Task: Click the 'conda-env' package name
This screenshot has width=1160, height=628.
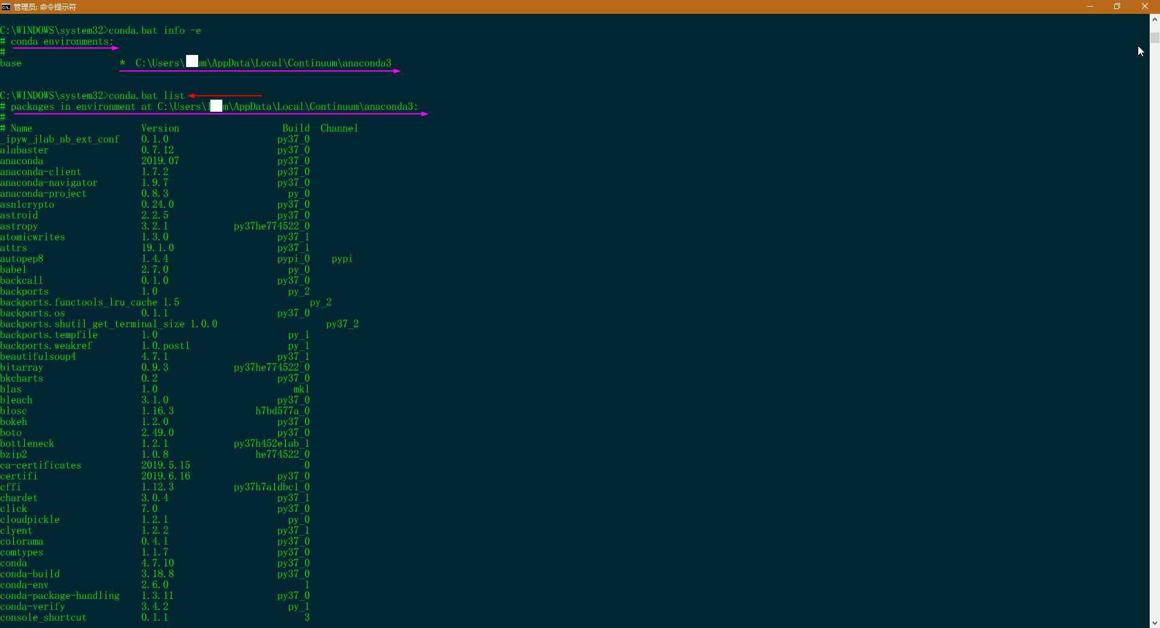Action: click(x=24, y=585)
